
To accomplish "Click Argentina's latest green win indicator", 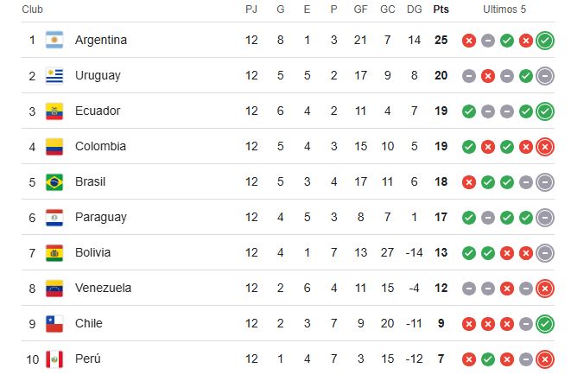I will pos(545,41).
